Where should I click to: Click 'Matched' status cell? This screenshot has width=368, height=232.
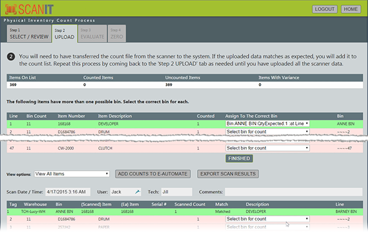pos(222,211)
